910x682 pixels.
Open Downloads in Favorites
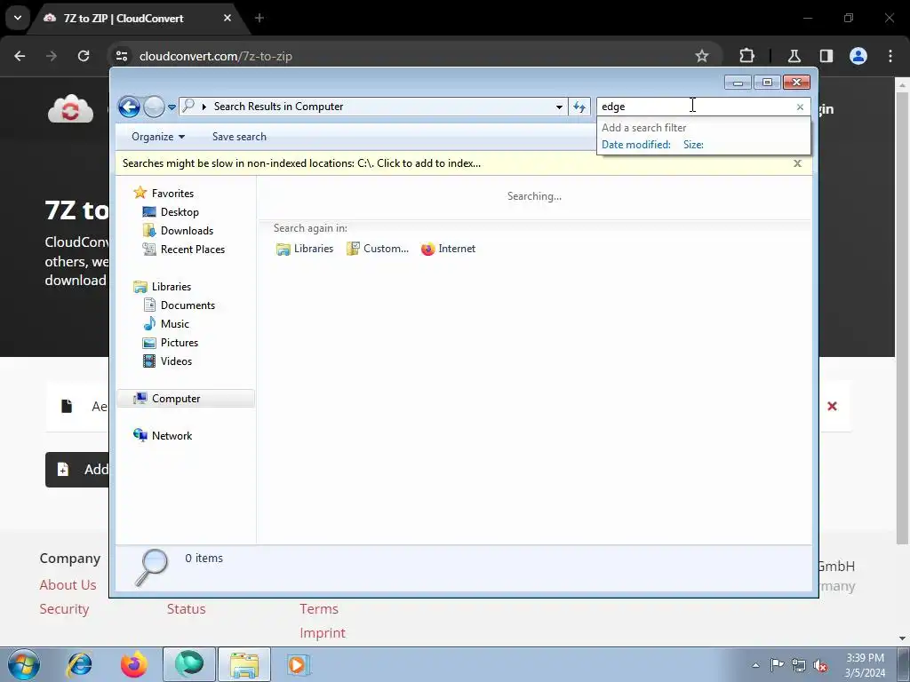pos(178,231)
